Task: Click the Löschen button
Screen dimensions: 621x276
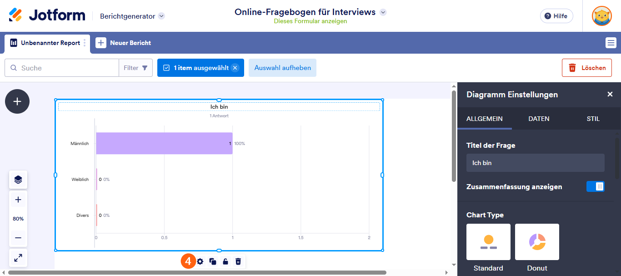Action: [x=587, y=68]
